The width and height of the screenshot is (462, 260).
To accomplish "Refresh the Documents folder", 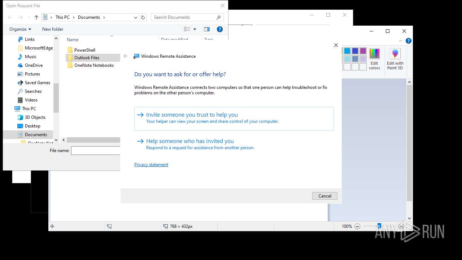I will click(143, 17).
